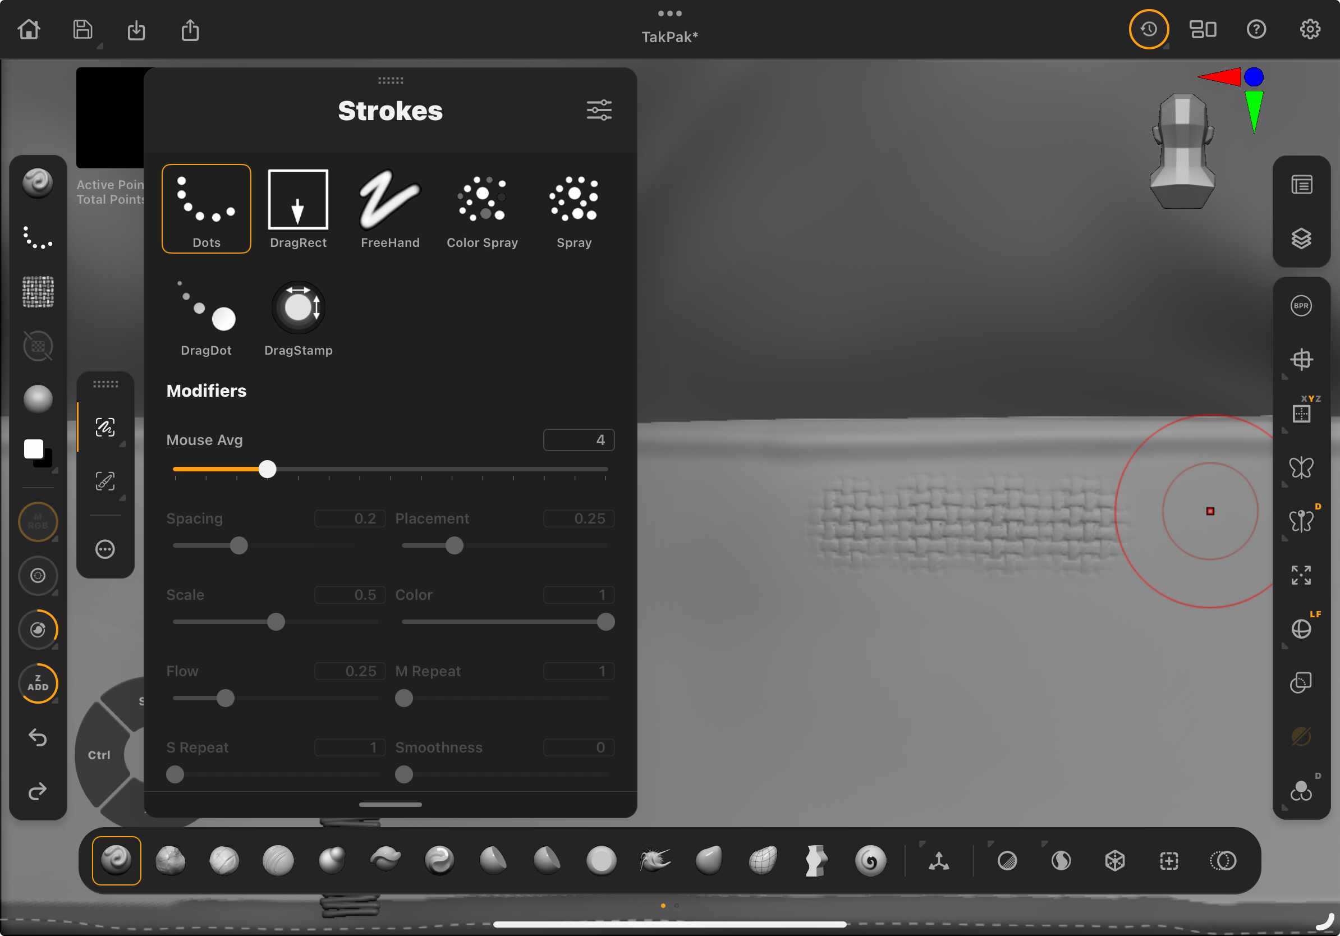
Task: Click the undo arrow button
Action: coord(38,737)
